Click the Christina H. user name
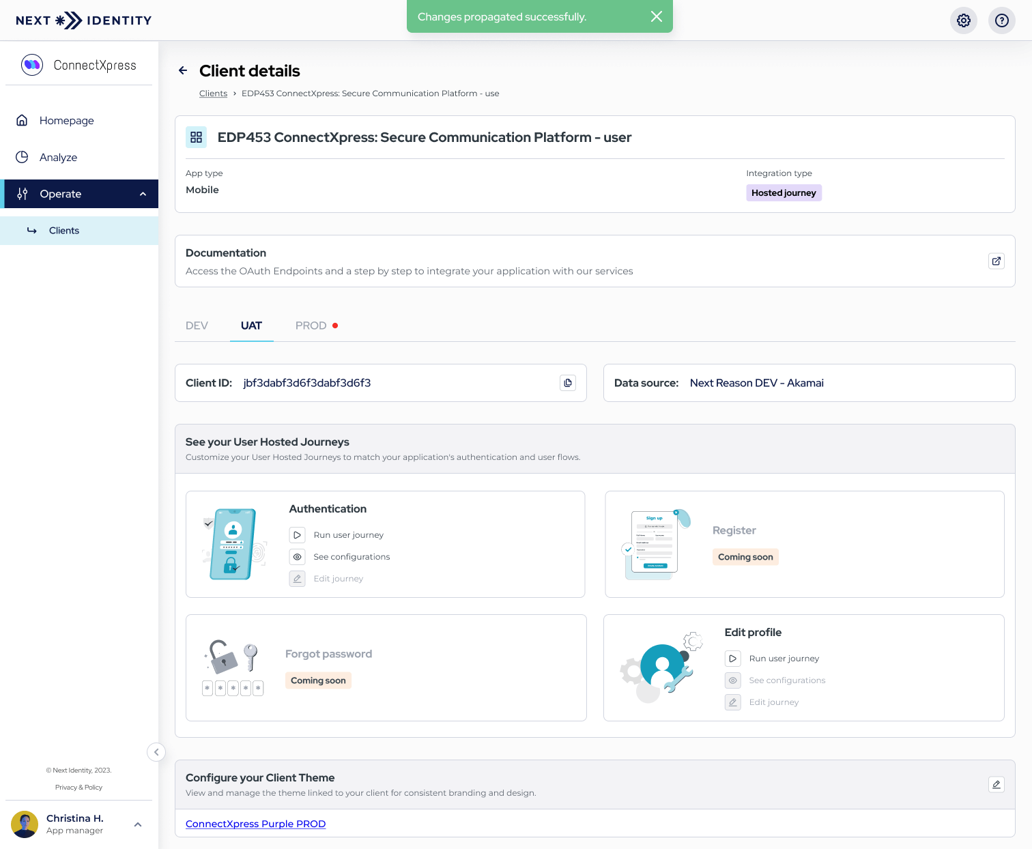Screen dimensions: 1032x849 pyautogui.click(x=74, y=818)
